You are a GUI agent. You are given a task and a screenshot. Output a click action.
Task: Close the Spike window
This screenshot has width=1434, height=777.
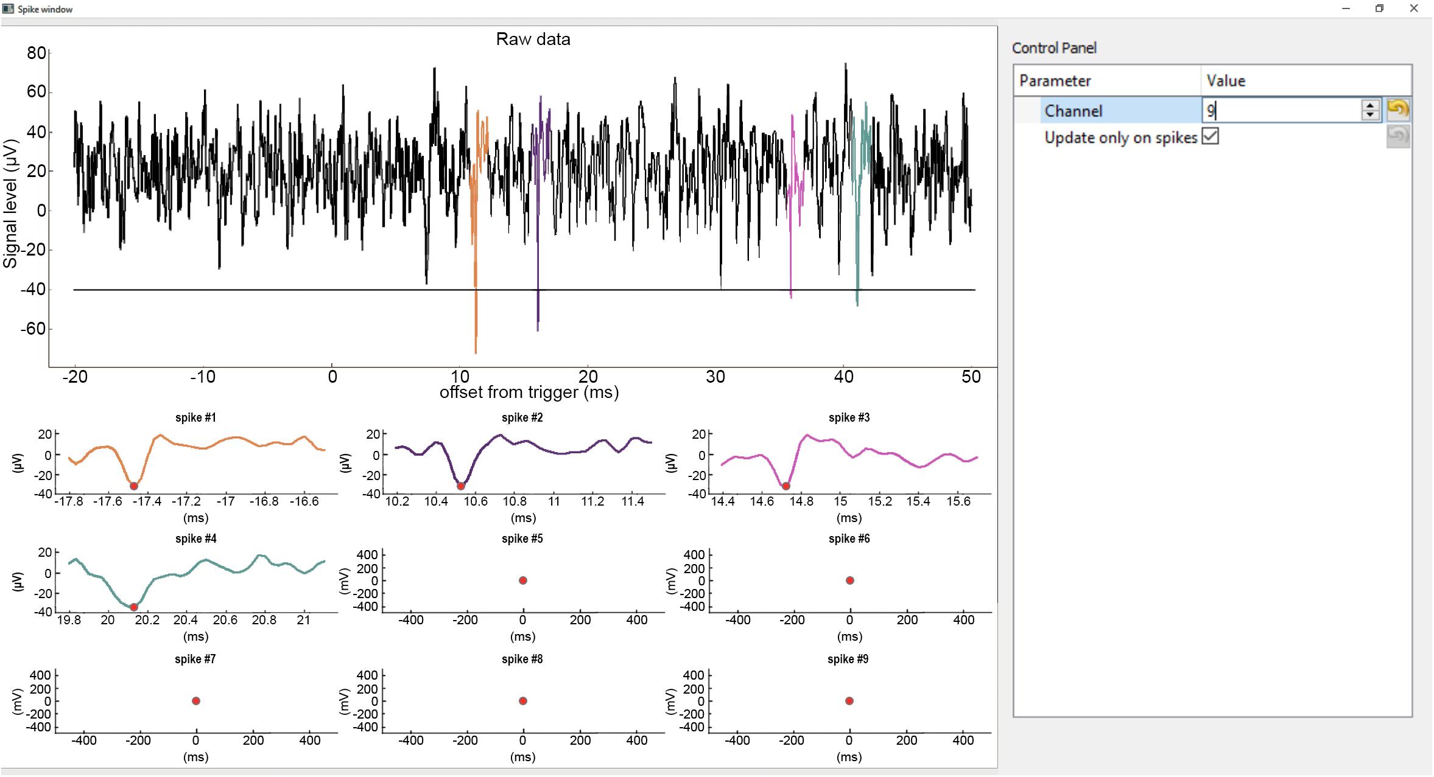tap(1414, 9)
